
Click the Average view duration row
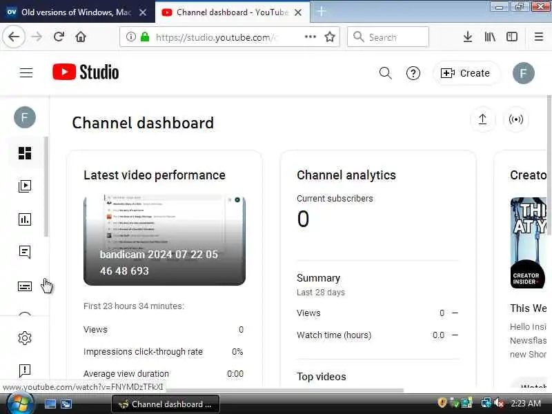(164, 373)
